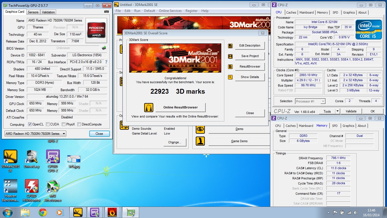Click the Demo eye icon in 3DMark2001

click(200, 129)
